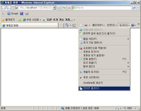Select 개발자 도구(D) menu item
This screenshot has height=111, width=141.
coord(104,72)
